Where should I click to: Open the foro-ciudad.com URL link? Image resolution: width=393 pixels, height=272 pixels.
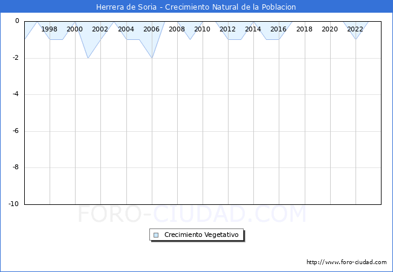coord(346,262)
